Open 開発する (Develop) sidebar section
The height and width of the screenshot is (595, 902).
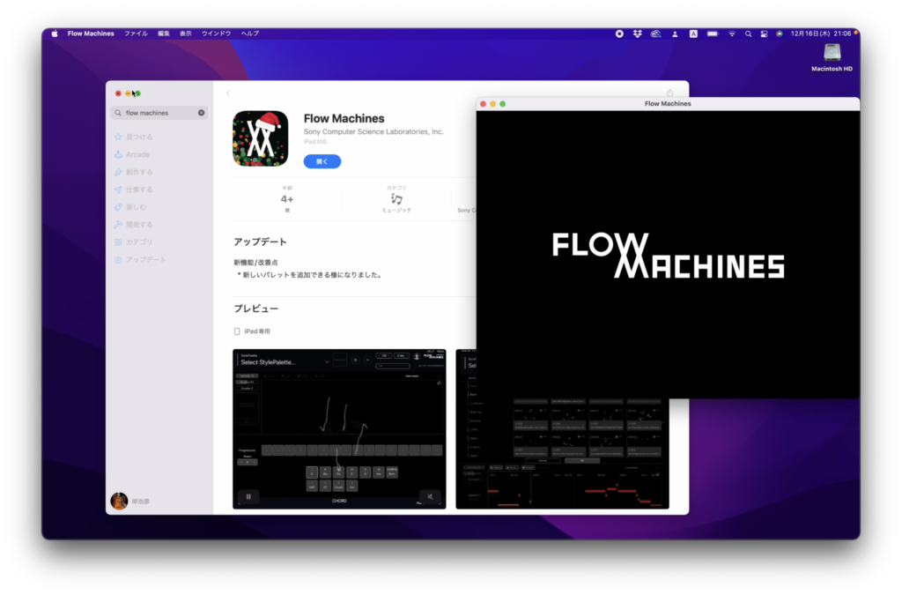(138, 225)
